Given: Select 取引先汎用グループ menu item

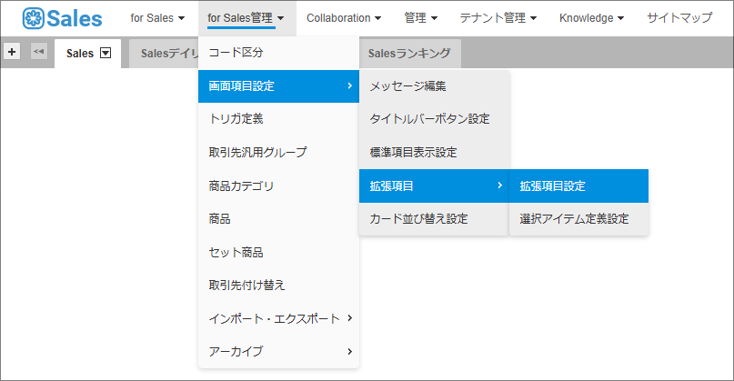Looking at the screenshot, I should click(x=278, y=152).
